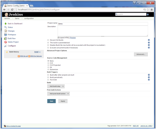This screenshot has width=156, height=129.
Task: Click the Workspace folder icon
Action: [x=5, y=35]
